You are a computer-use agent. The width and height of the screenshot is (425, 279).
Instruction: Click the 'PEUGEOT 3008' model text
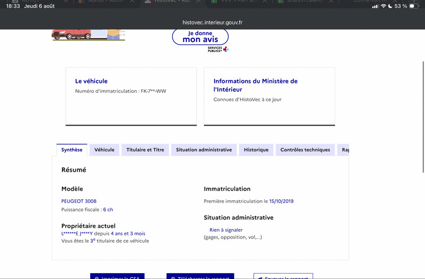click(x=79, y=201)
